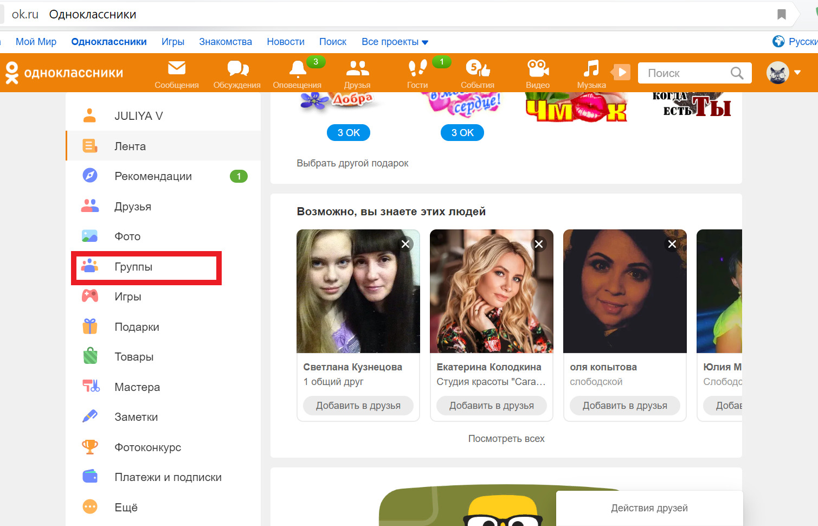Open the Гости footprints icon
Image resolution: width=818 pixels, height=526 pixels.
(x=417, y=68)
